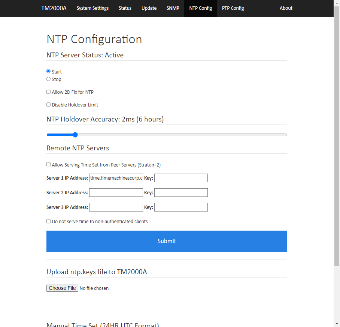Click Choose File for ntp.keys upload
Viewport: 340px width, 327px height.
pos(62,288)
